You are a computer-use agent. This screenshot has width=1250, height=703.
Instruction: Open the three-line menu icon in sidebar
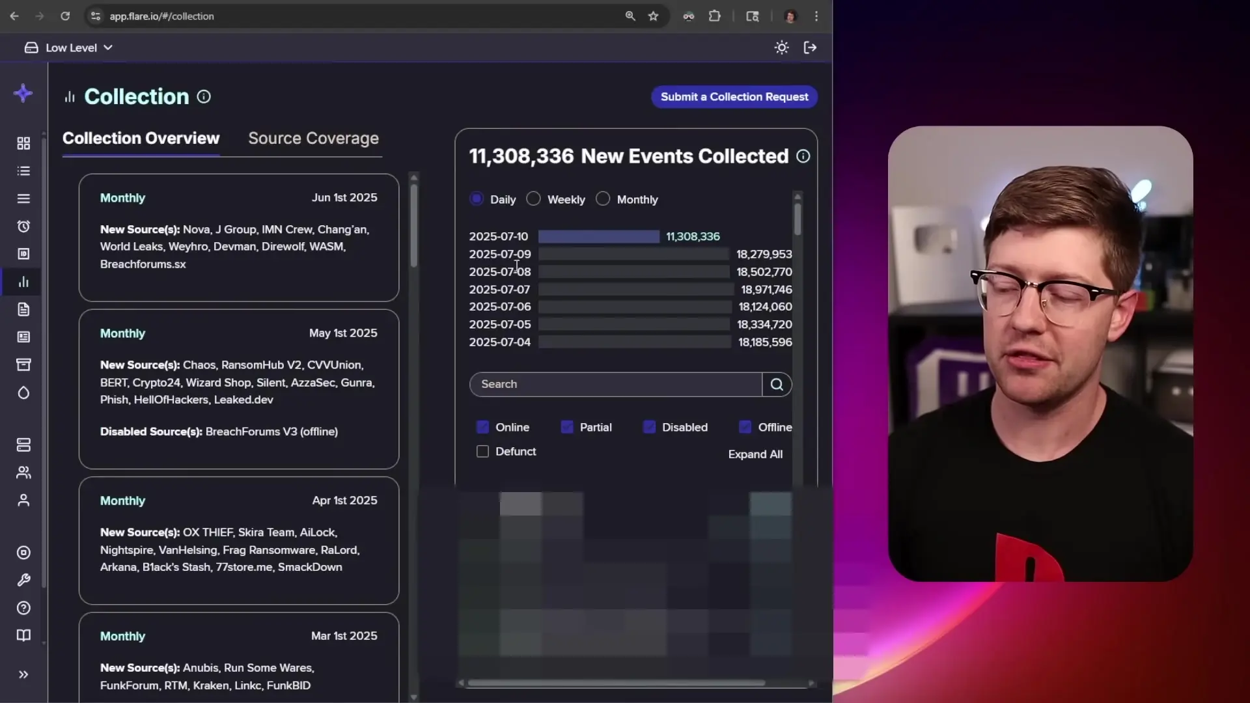tap(23, 199)
